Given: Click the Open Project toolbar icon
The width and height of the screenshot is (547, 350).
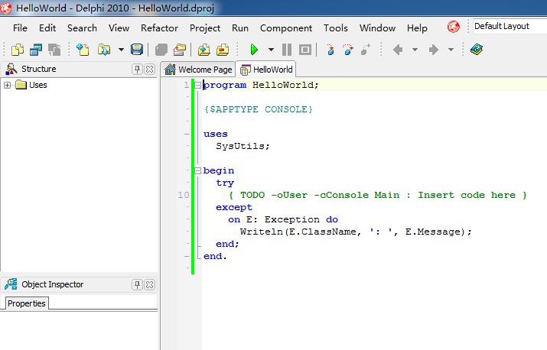Looking at the screenshot, I should [x=180, y=50].
